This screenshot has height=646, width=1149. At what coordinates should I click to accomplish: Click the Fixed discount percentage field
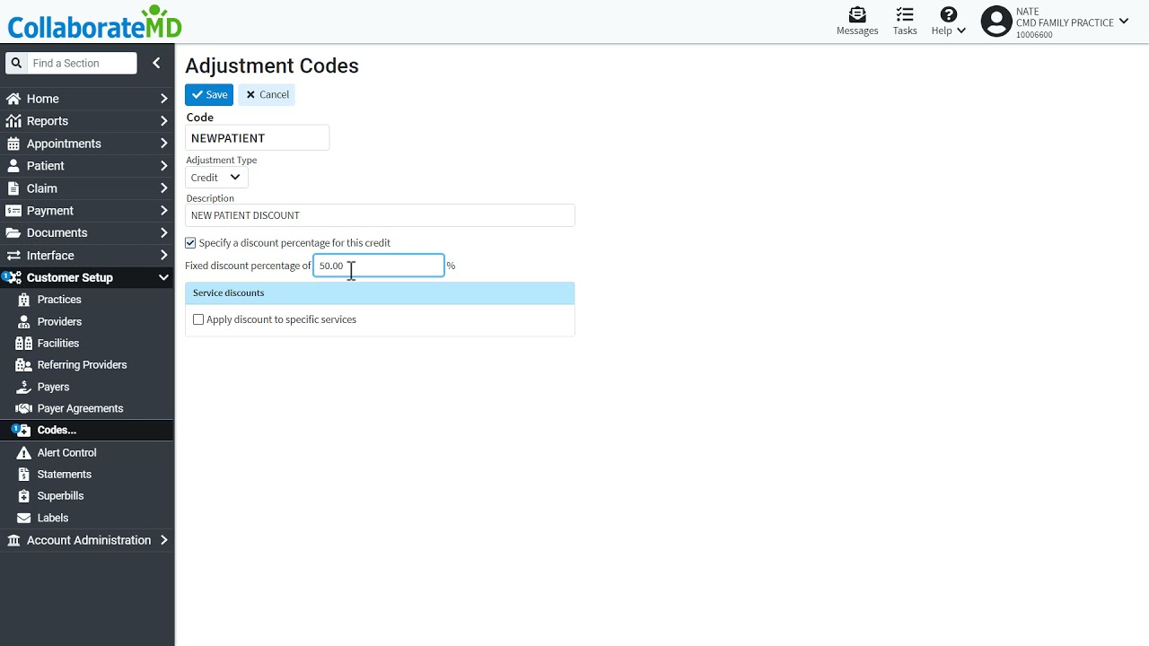pos(379,266)
